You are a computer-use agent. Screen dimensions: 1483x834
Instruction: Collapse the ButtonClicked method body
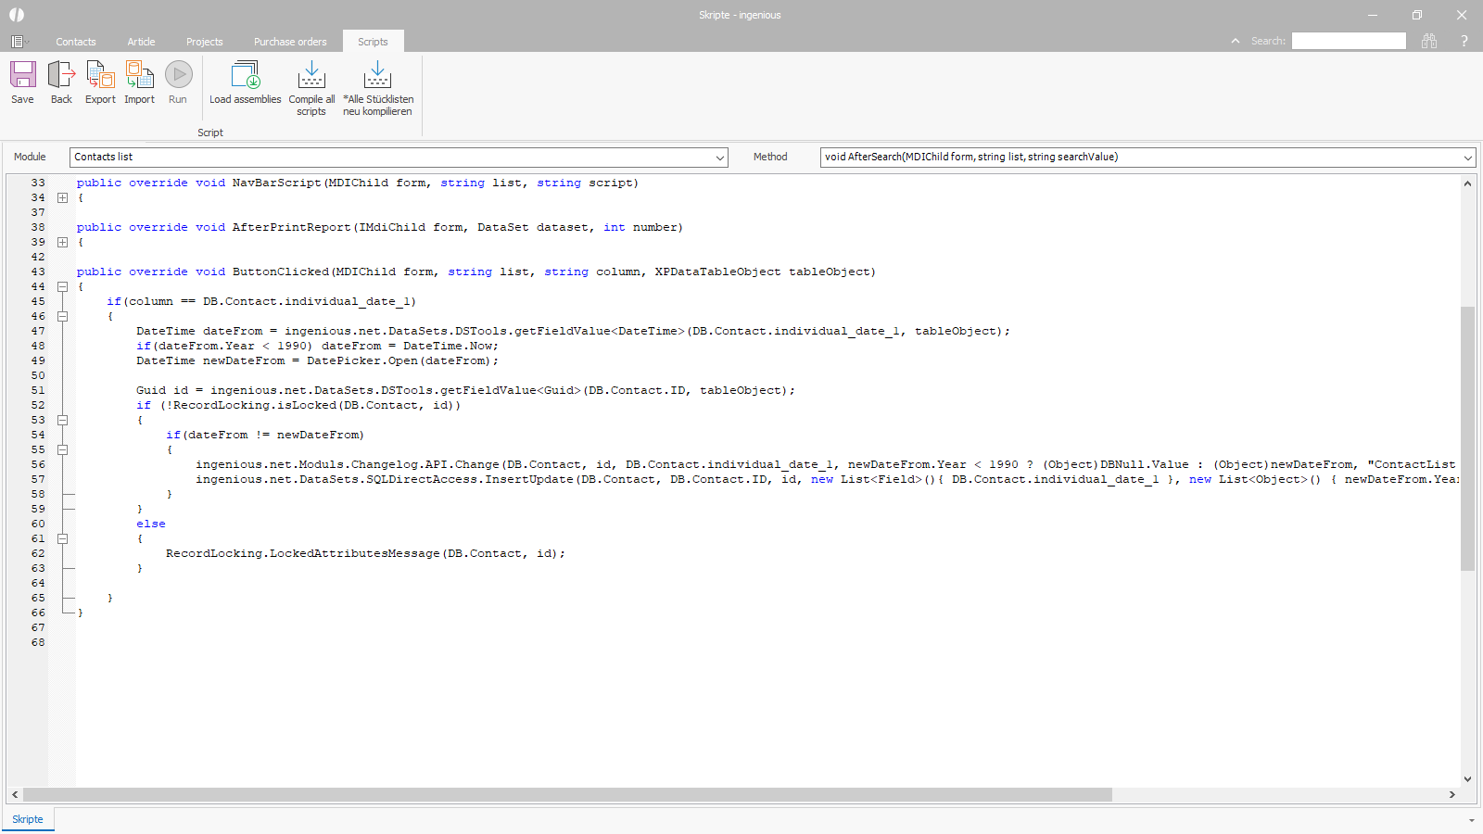point(62,286)
